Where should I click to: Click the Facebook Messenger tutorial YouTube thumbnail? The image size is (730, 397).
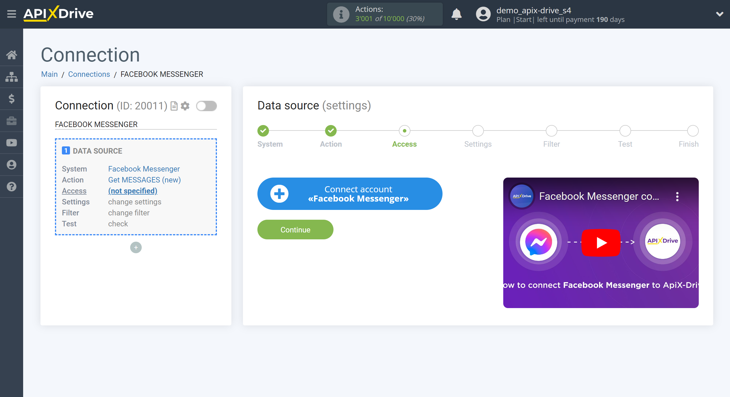[x=601, y=242]
